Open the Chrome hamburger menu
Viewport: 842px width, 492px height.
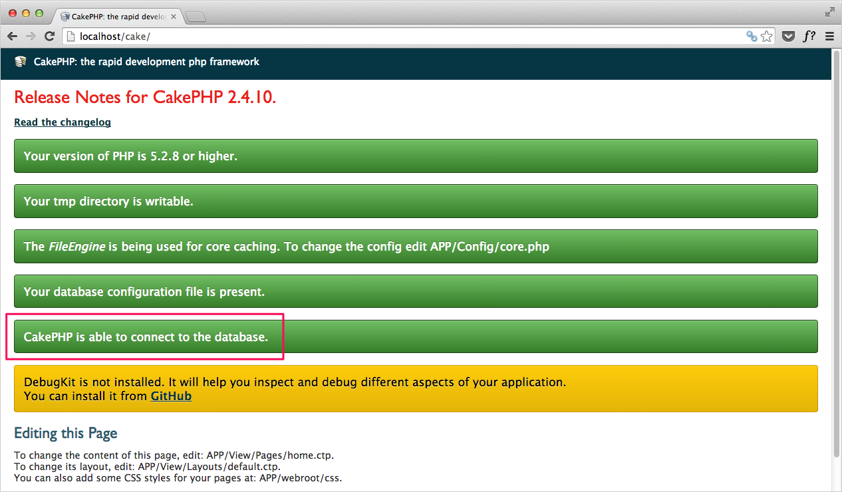click(x=829, y=37)
